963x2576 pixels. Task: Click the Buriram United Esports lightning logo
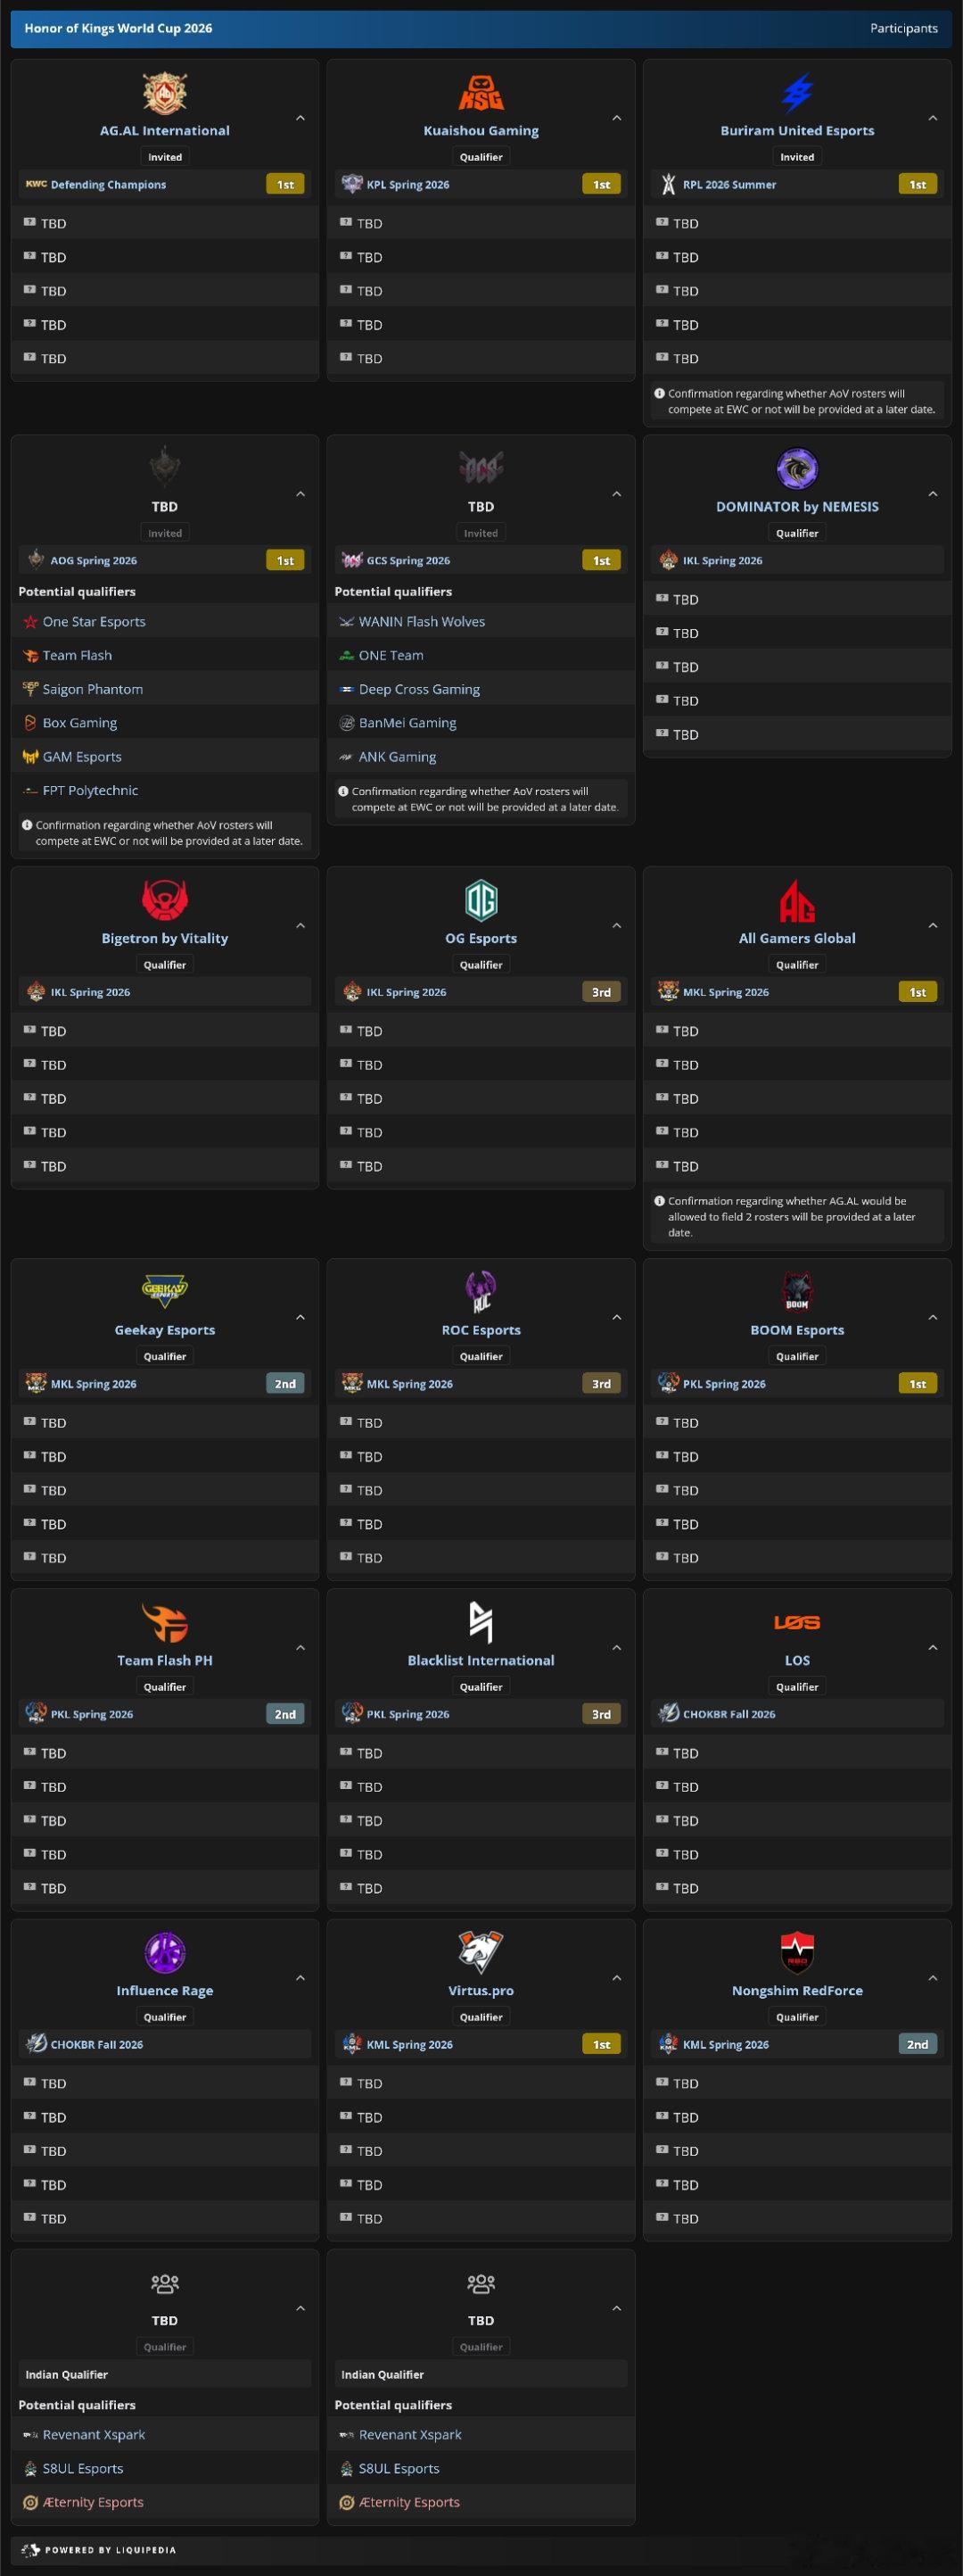(797, 93)
